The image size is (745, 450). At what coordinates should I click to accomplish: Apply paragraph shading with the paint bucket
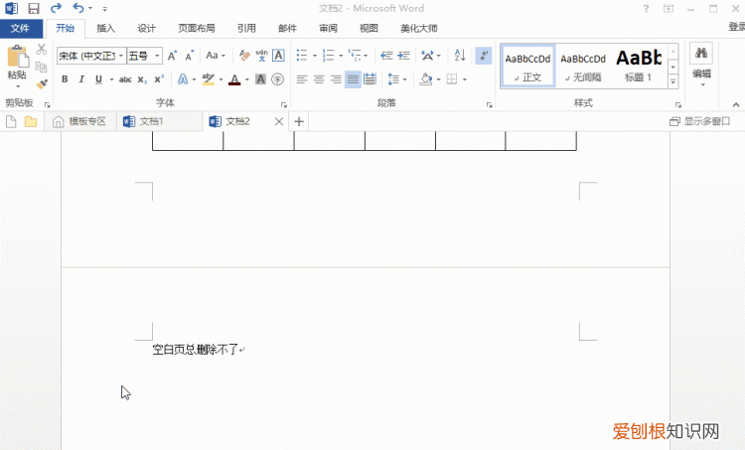coord(426,79)
